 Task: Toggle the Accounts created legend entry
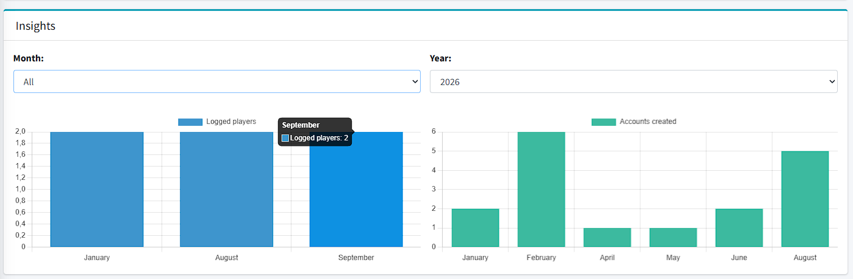click(634, 122)
